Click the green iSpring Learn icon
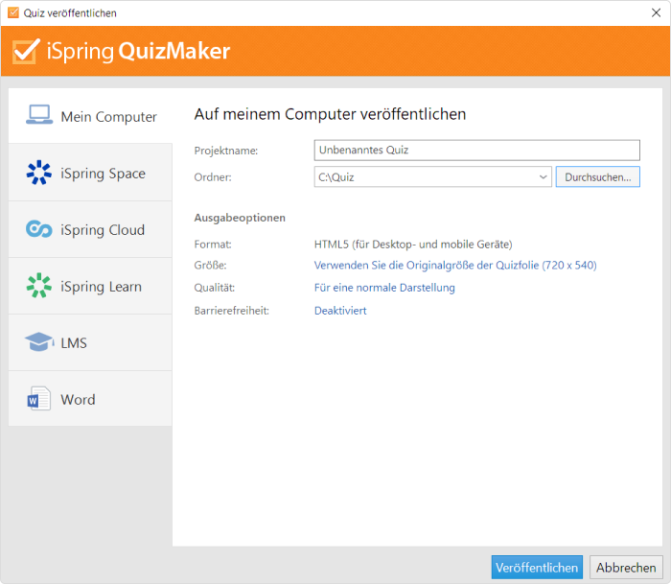Image resolution: width=671 pixels, height=584 pixels. tap(39, 285)
